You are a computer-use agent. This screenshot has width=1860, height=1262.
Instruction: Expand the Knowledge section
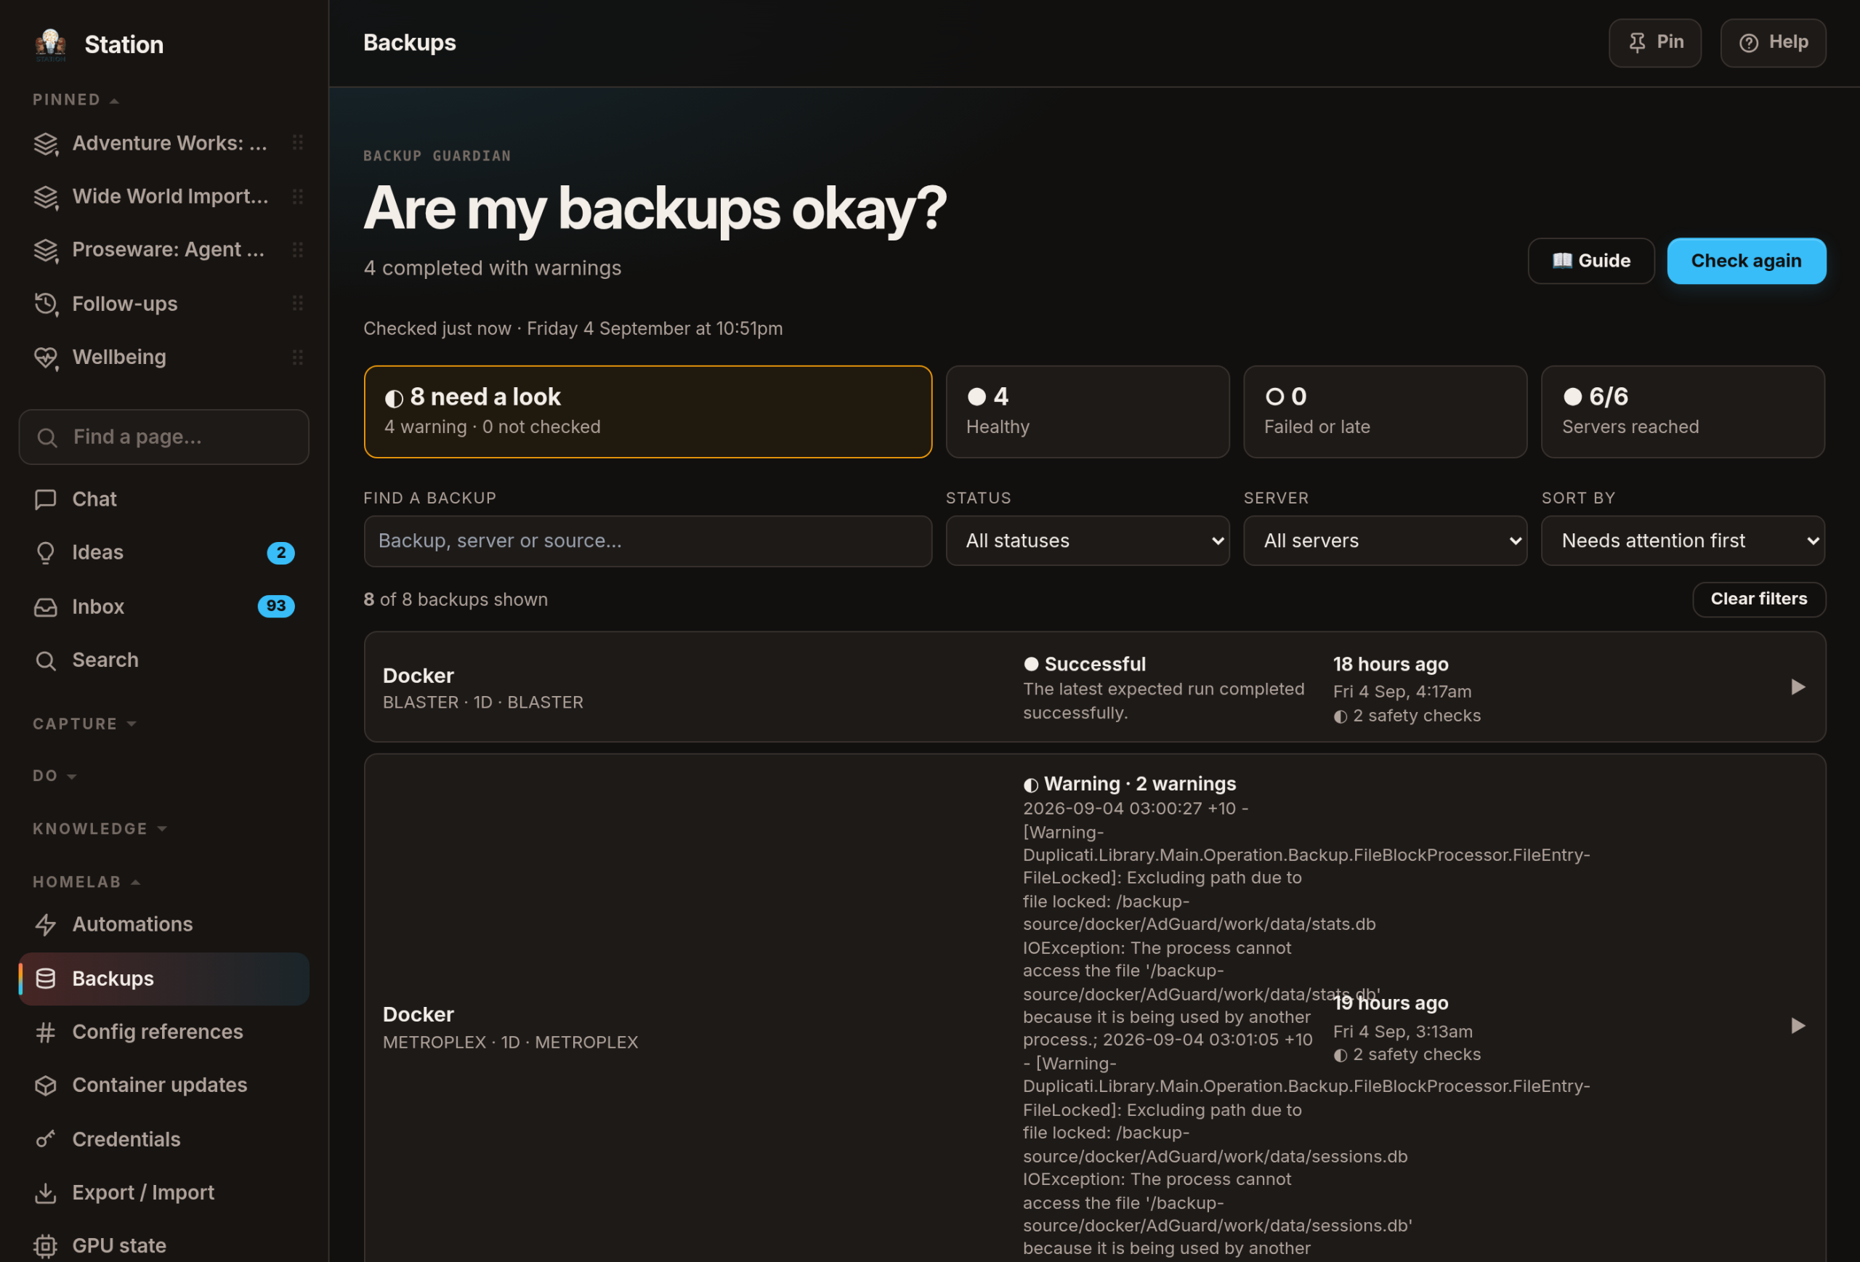(100, 829)
